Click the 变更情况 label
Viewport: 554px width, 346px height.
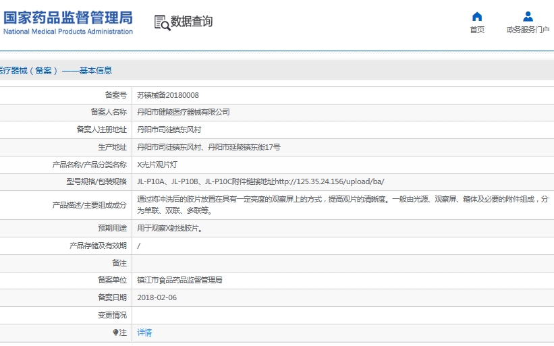112,315
